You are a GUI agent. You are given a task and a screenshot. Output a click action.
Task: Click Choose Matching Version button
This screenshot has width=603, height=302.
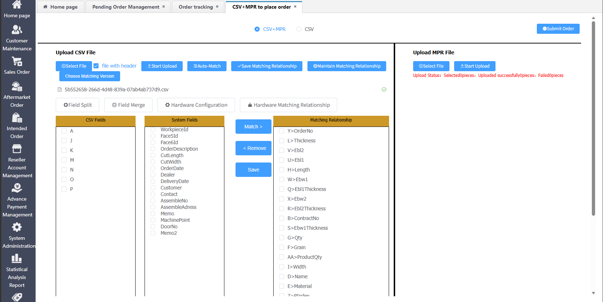point(90,76)
